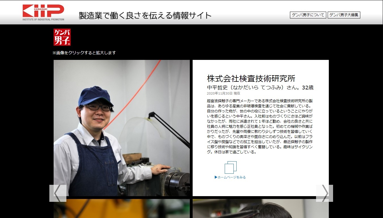383x218 pixels.
Task: Open the partially visible bottom-right photo
Action: pos(261,208)
